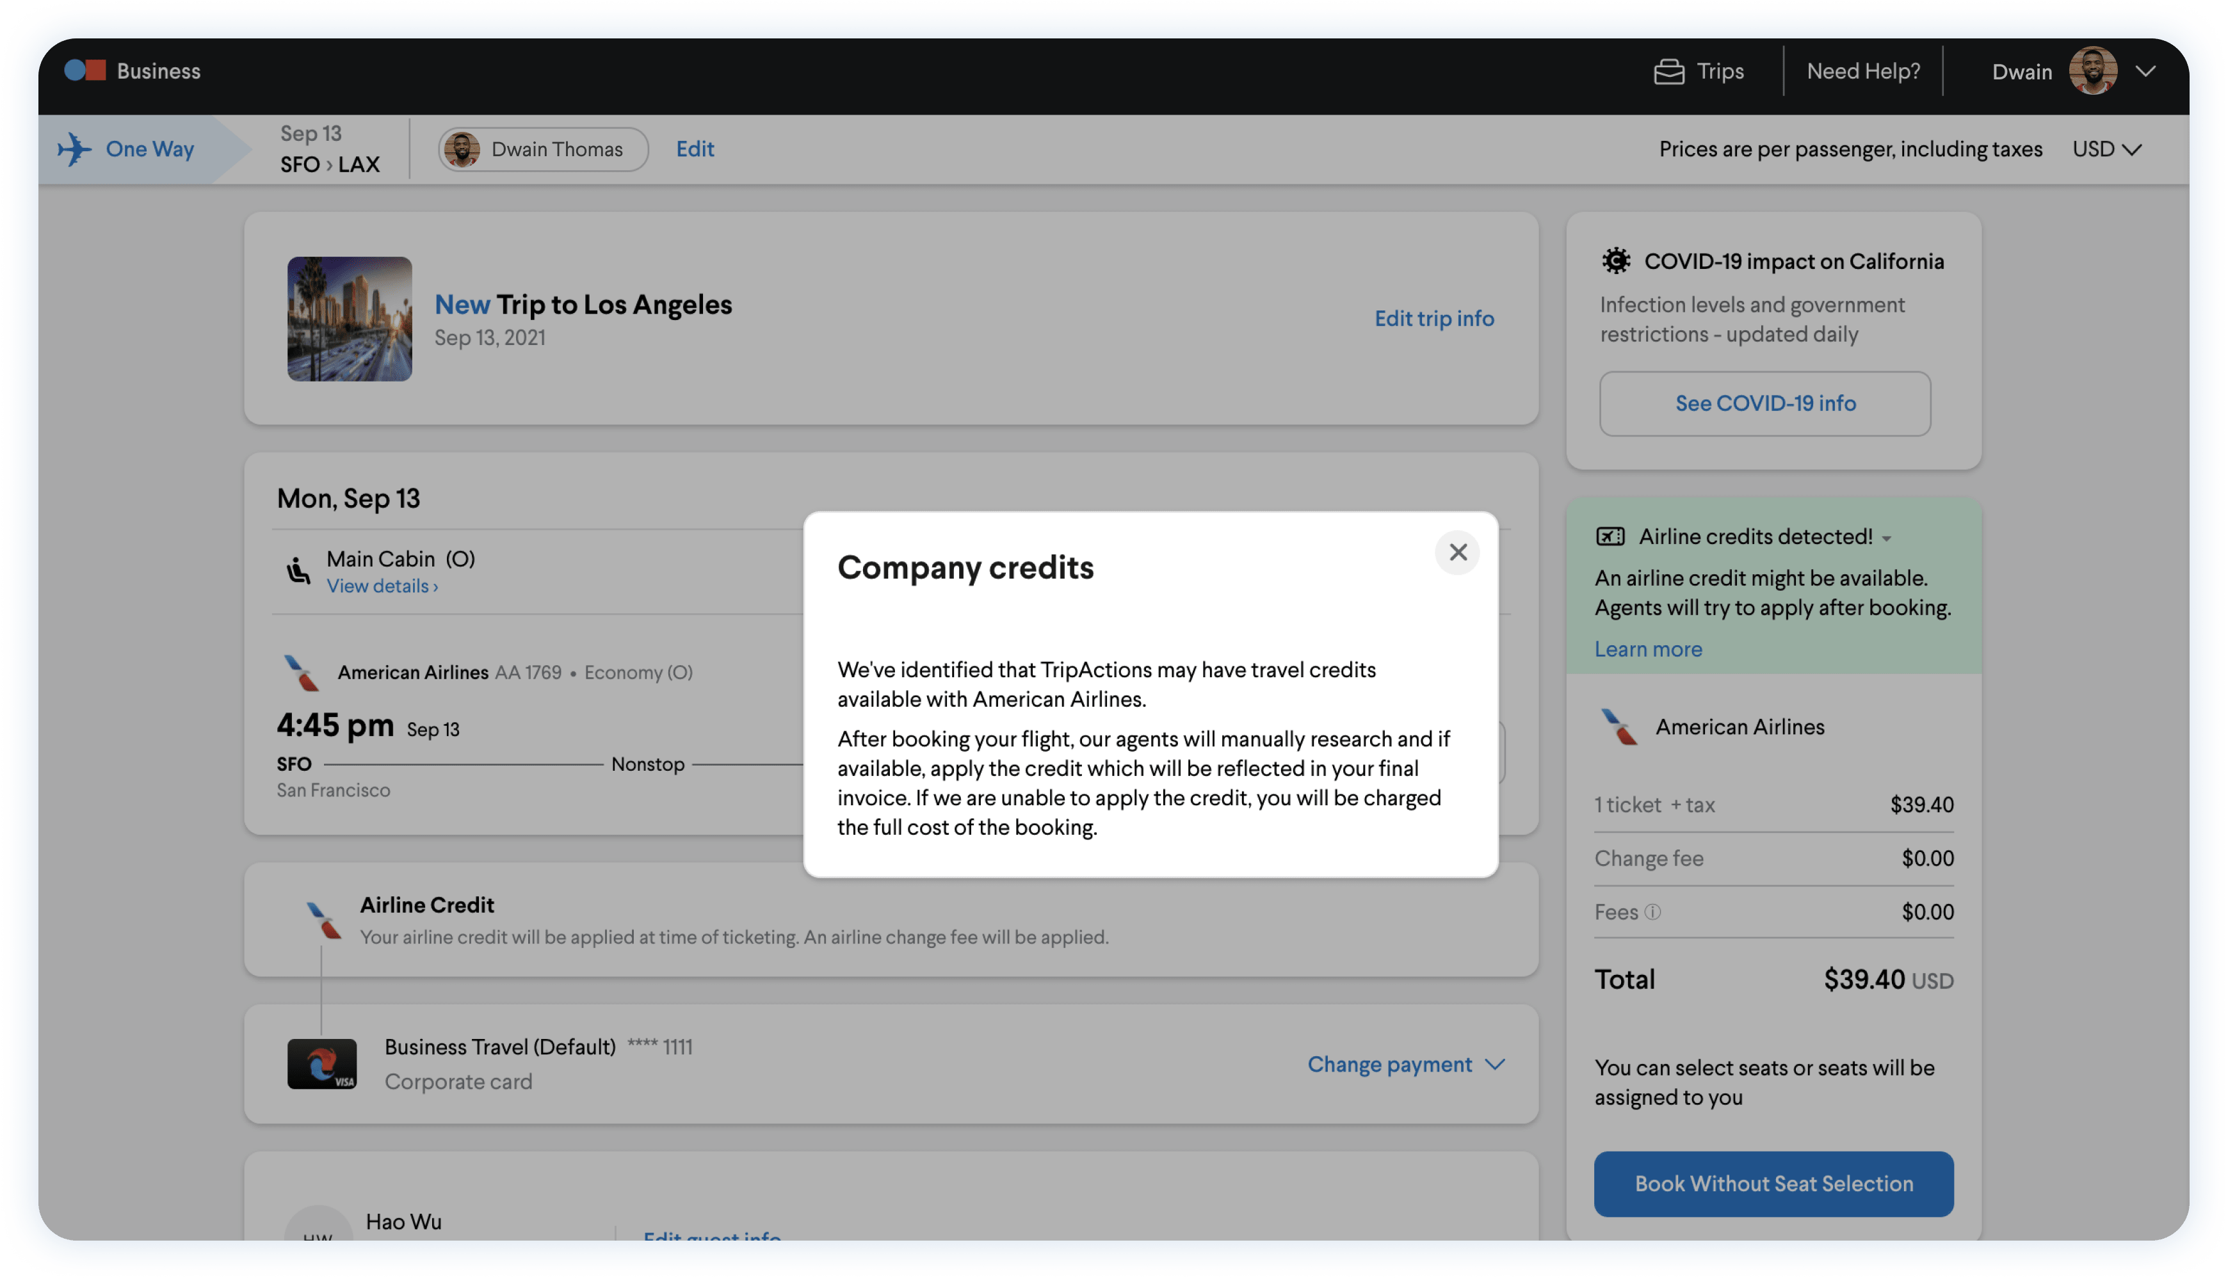Click the Edit trip info link

(1433, 318)
